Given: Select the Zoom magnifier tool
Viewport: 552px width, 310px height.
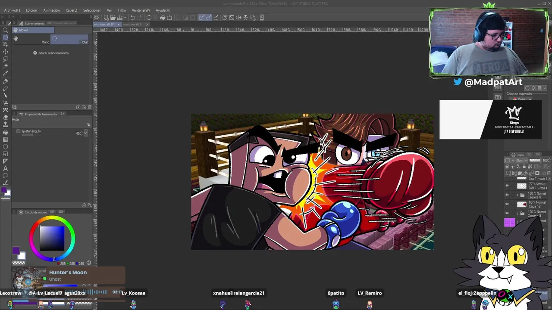Looking at the screenshot, I should (6, 30).
